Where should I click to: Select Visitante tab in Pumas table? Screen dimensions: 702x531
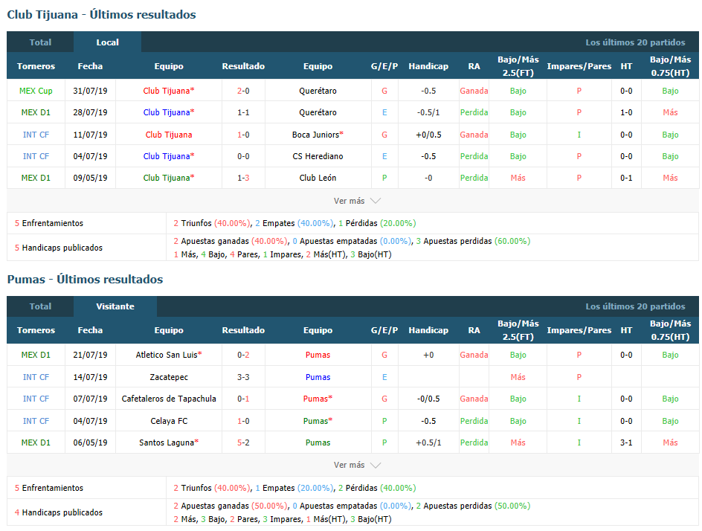(x=115, y=306)
